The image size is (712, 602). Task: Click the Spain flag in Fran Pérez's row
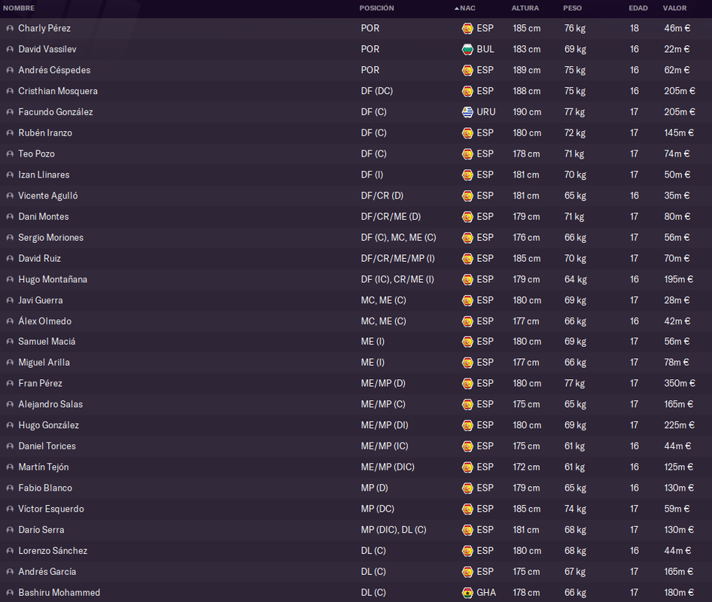click(x=467, y=383)
